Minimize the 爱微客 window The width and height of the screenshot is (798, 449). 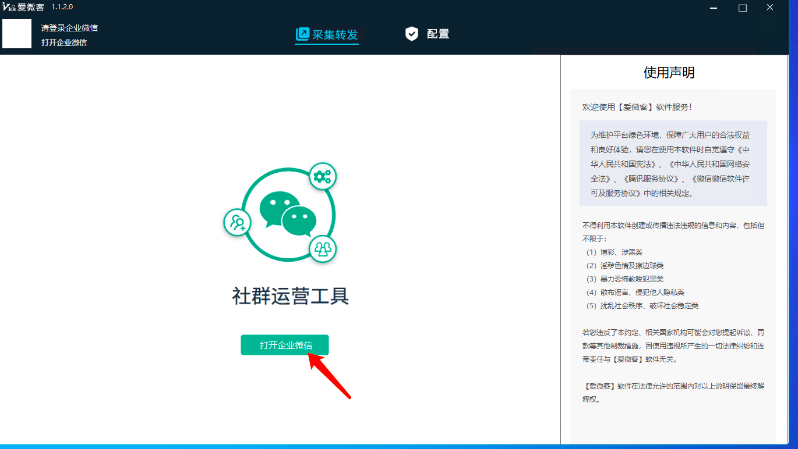click(x=715, y=8)
